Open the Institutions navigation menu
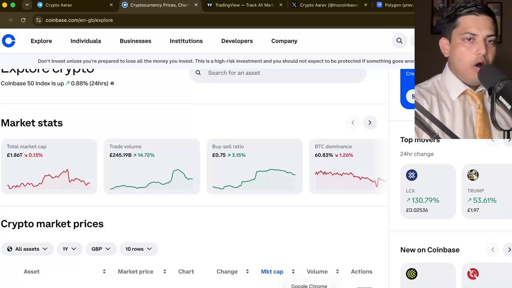The height and width of the screenshot is (288, 512). (186, 41)
